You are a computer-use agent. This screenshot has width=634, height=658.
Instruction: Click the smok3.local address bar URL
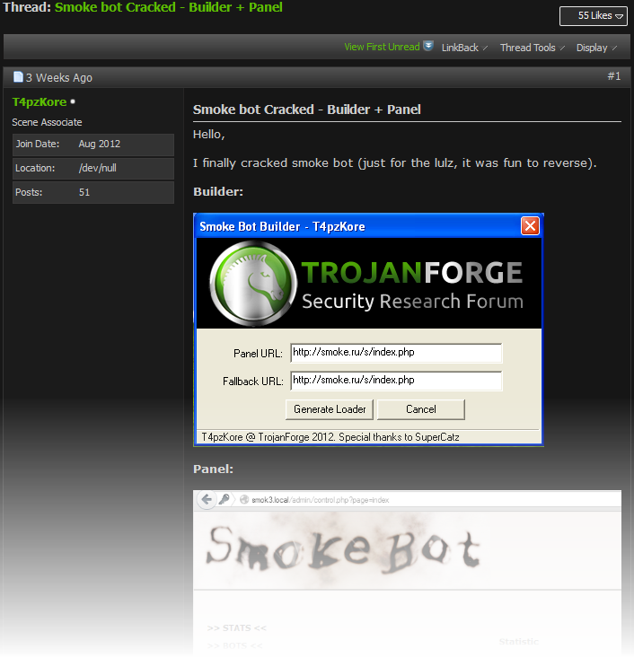[320, 500]
